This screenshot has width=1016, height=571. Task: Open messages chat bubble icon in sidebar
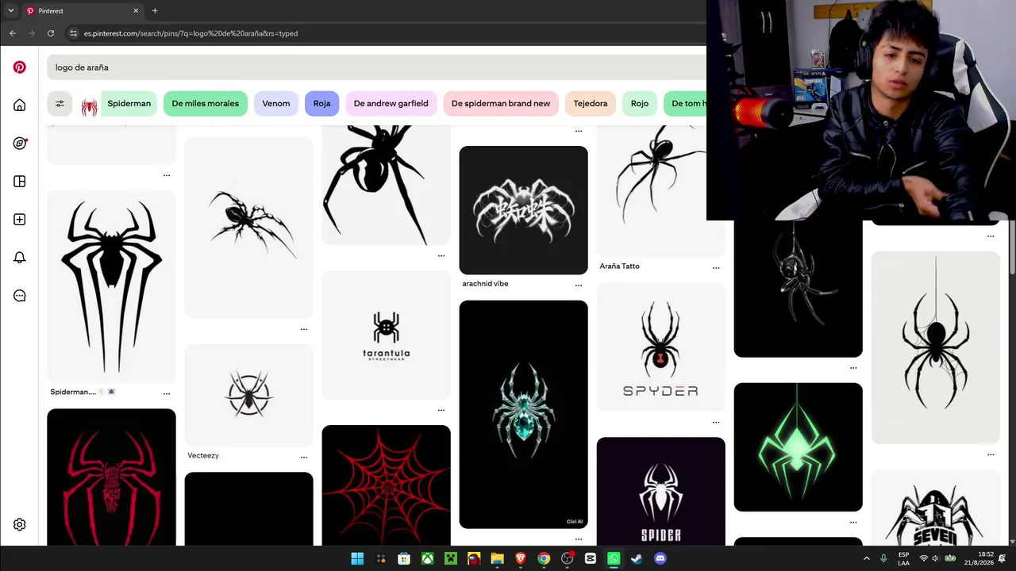coord(20,296)
